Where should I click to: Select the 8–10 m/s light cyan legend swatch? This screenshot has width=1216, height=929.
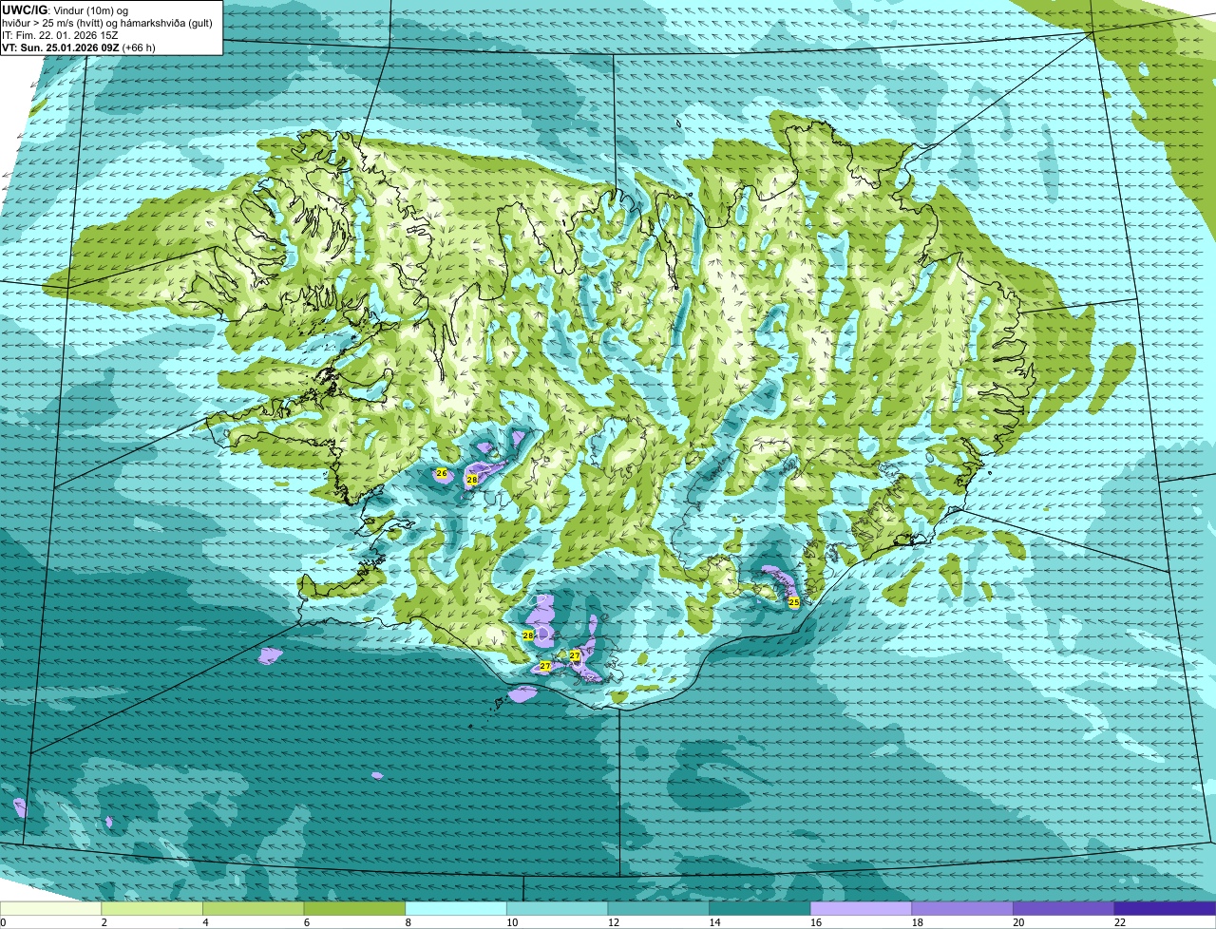click(456, 908)
